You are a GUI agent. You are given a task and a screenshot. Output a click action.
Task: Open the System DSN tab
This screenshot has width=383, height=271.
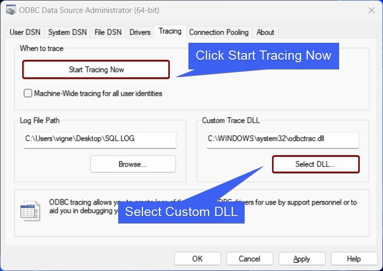tap(68, 32)
